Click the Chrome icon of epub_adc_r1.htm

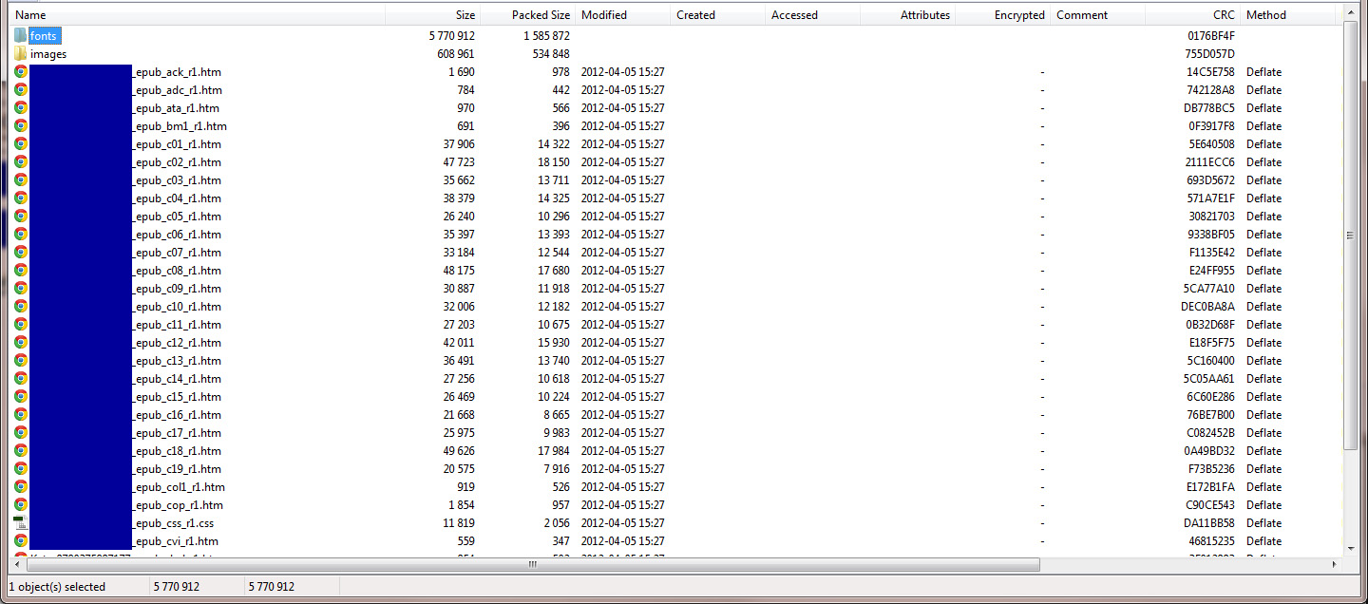(20, 89)
